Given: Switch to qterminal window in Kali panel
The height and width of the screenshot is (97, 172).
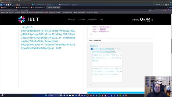Looking at the screenshot, I should tap(75, 5).
